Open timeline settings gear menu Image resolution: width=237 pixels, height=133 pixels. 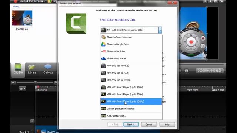click(22, 89)
